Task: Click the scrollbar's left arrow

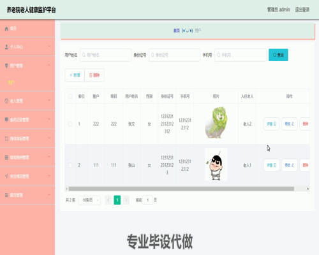Action: (x=67, y=189)
